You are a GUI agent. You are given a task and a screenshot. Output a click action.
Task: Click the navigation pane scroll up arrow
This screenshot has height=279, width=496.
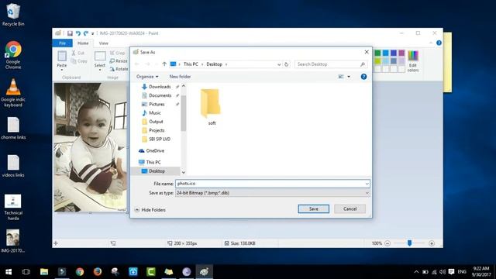(x=184, y=86)
